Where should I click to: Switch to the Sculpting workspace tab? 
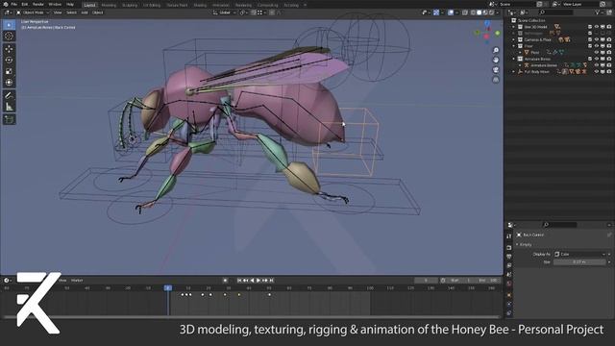pyautogui.click(x=130, y=5)
